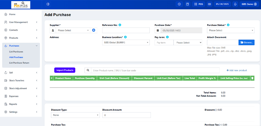Click the Reference No info icon

[120, 25]
